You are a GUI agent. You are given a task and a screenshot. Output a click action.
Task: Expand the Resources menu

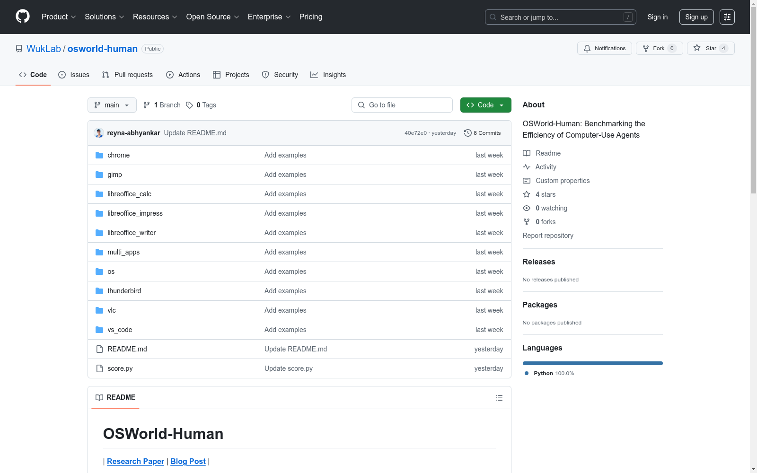point(155,17)
